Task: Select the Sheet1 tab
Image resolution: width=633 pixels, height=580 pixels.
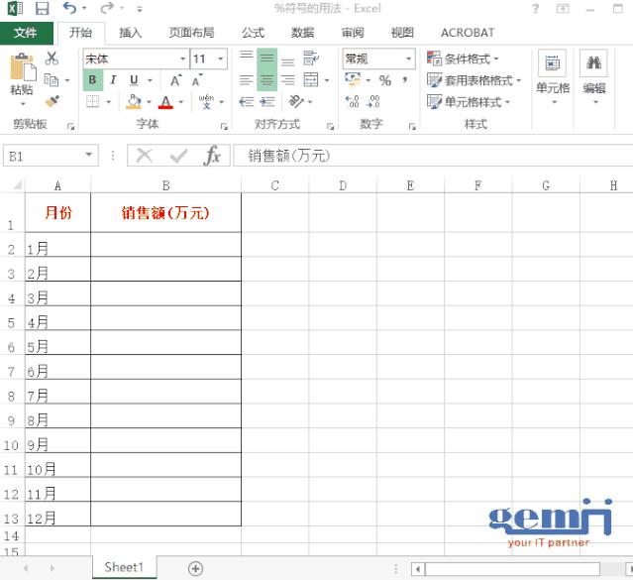Action: (x=124, y=567)
